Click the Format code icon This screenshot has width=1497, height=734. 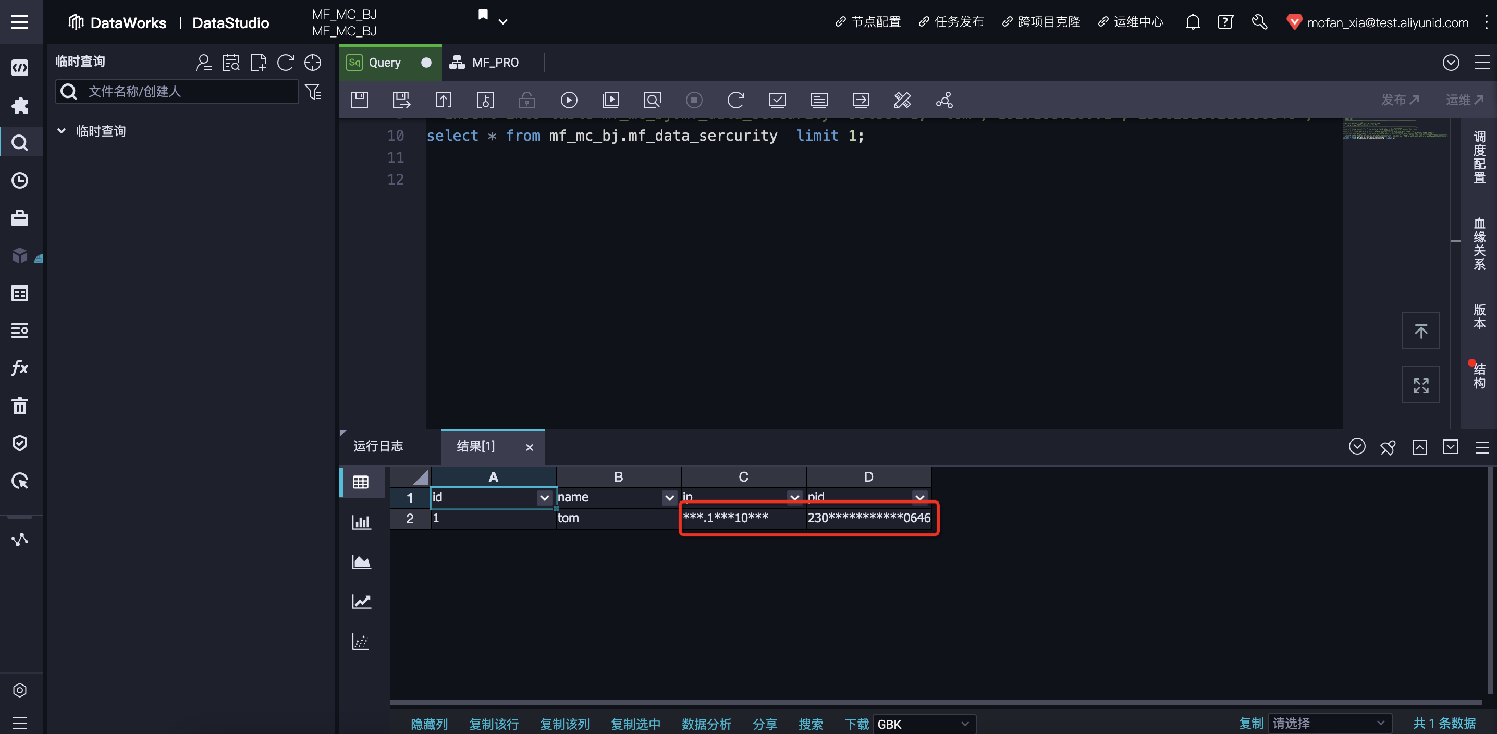(902, 100)
